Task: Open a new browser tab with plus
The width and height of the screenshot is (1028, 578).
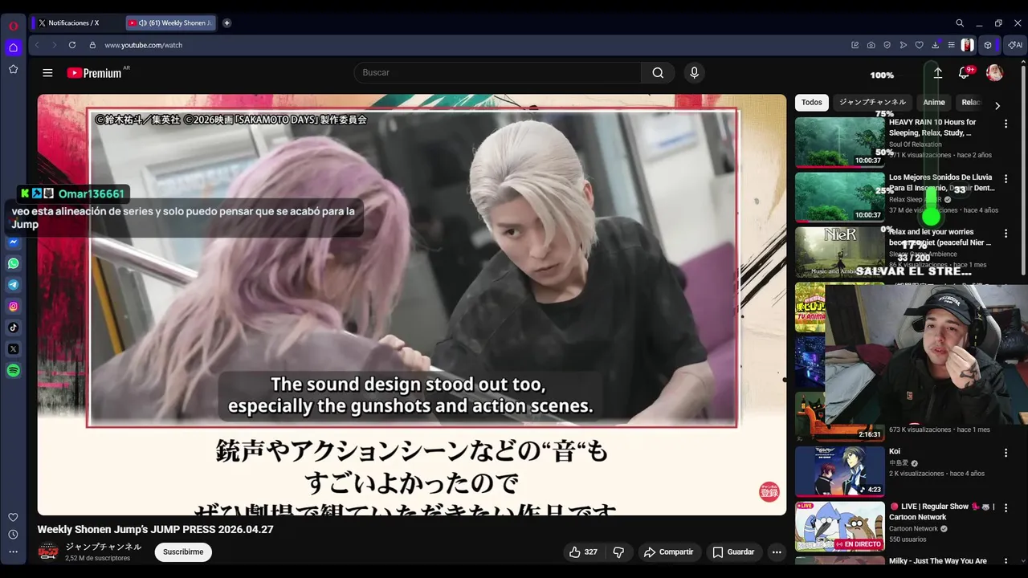Action: click(x=226, y=23)
